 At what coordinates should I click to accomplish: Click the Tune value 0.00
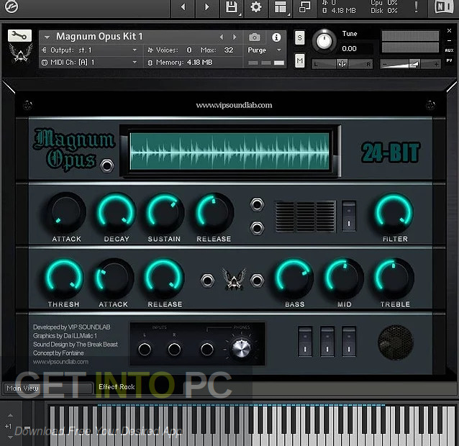click(x=349, y=49)
